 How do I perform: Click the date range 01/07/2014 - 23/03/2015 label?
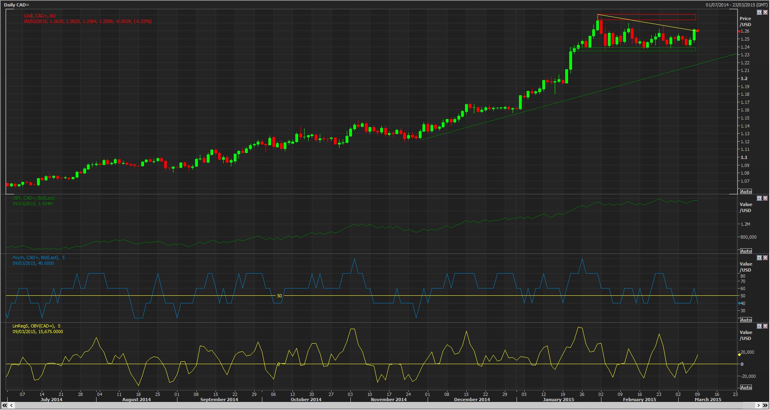coord(736,5)
